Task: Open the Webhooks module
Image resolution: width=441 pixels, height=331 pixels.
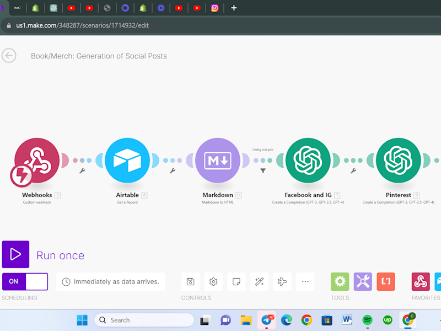Action: coord(37,160)
